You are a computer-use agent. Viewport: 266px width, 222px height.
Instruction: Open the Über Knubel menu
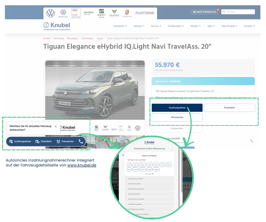coord(229,26)
